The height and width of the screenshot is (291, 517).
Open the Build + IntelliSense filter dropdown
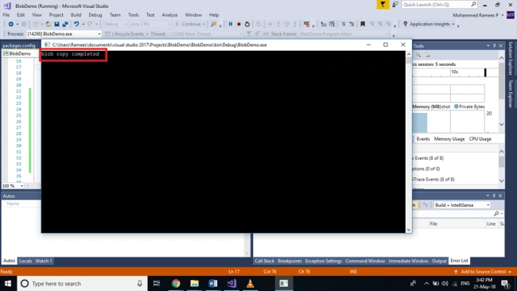462,205
